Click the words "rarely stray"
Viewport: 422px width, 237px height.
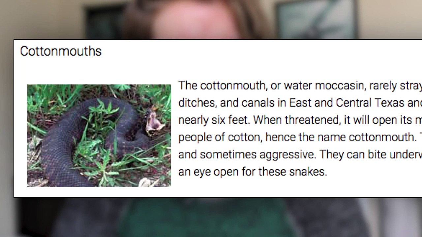click(395, 86)
